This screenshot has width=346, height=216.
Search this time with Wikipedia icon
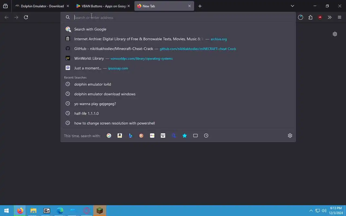coord(163,136)
